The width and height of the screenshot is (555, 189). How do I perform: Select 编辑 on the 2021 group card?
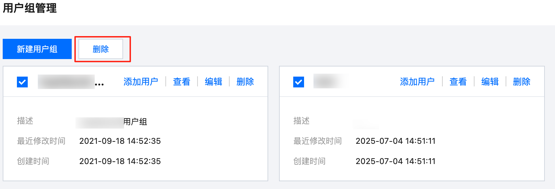(x=213, y=82)
